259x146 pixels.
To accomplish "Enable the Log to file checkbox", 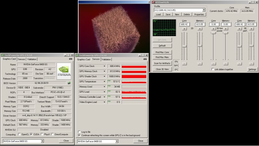I will click(x=79, y=132).
